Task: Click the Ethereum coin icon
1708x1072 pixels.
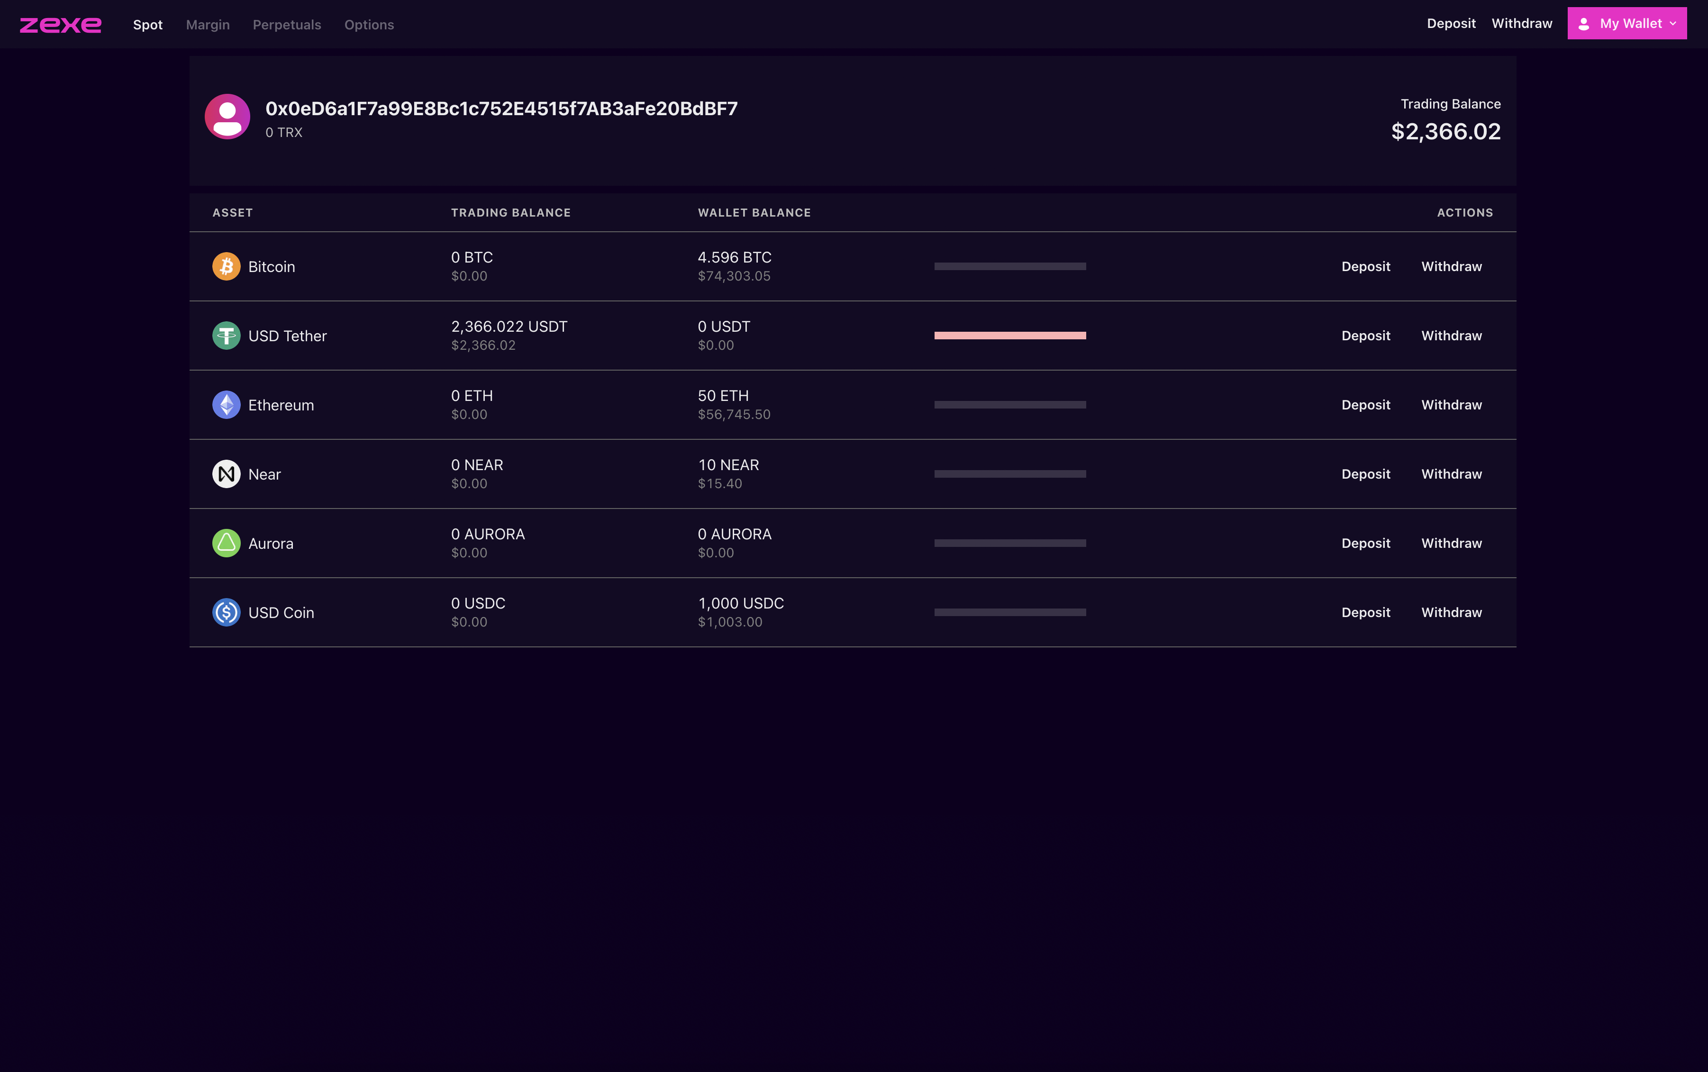Action: click(x=226, y=405)
